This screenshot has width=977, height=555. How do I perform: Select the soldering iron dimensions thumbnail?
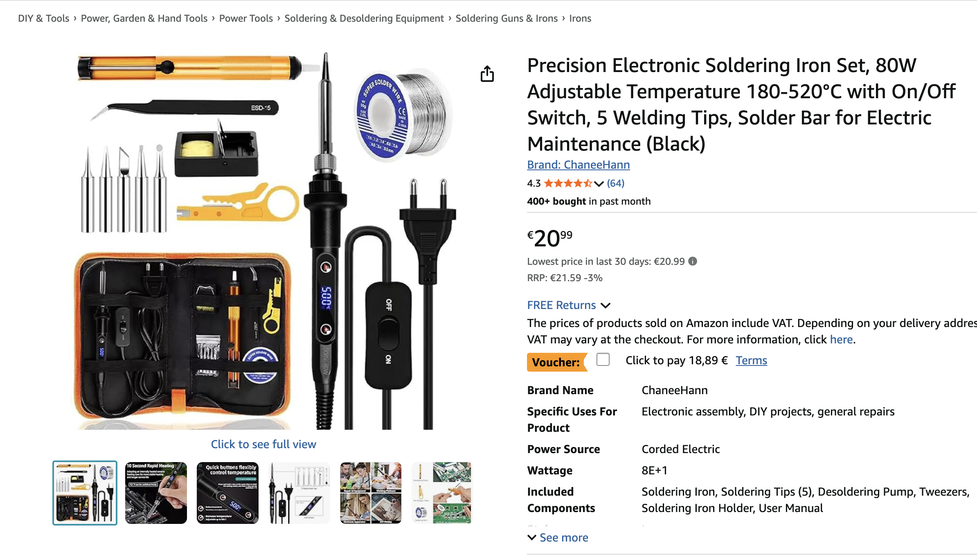[299, 493]
